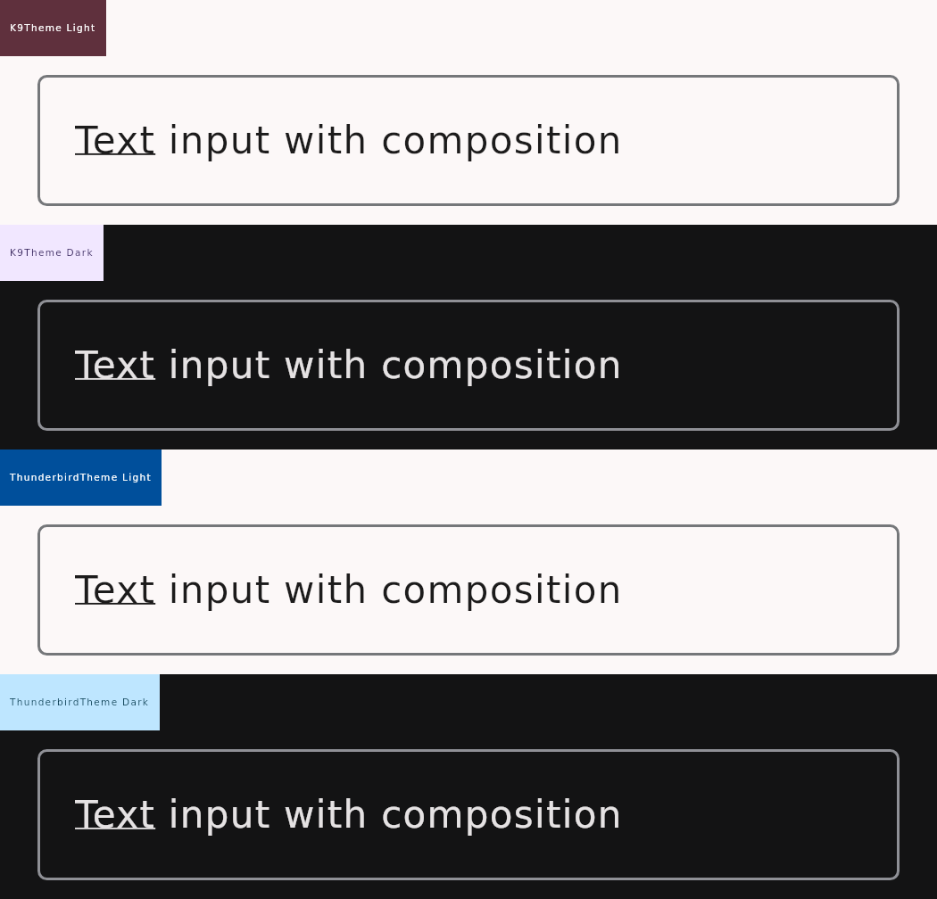
Task: Click underlined word Text in K9Theme Dark field
Action: [x=115, y=365]
